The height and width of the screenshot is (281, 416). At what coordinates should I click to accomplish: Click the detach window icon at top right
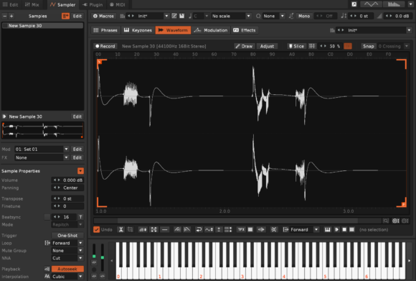coord(354,4)
